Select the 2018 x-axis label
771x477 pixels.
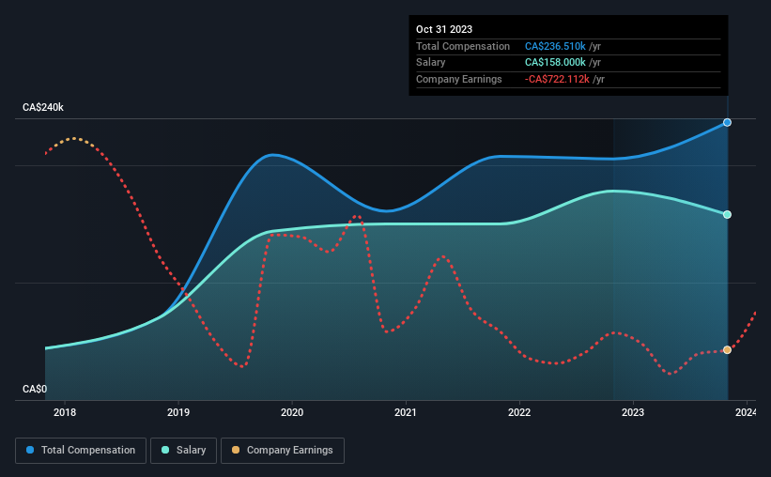(65, 412)
